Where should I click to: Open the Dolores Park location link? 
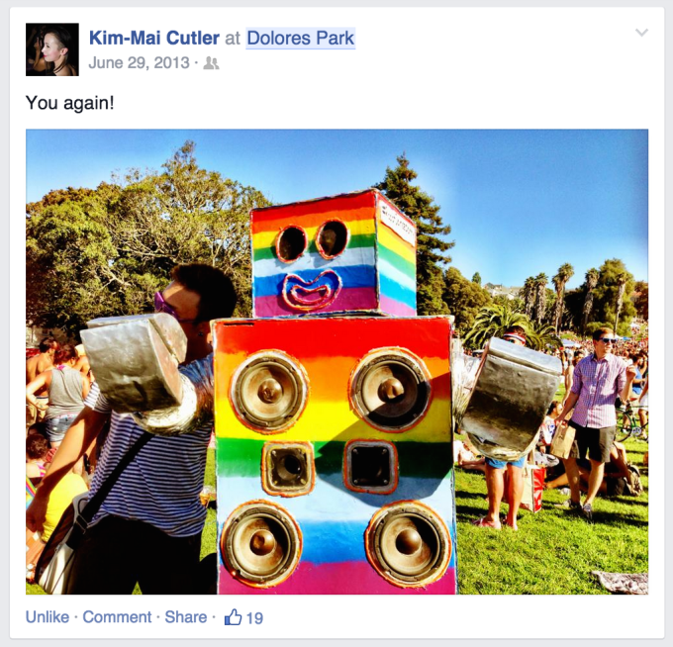point(301,38)
